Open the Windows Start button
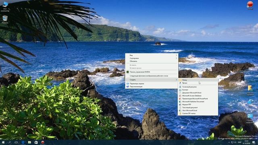 coord(3,142)
